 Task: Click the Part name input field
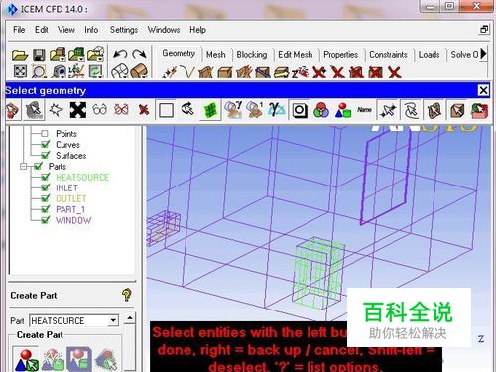69,320
